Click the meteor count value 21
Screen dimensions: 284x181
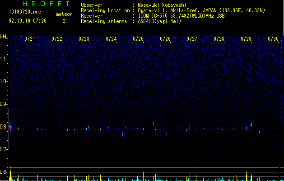tap(65, 21)
